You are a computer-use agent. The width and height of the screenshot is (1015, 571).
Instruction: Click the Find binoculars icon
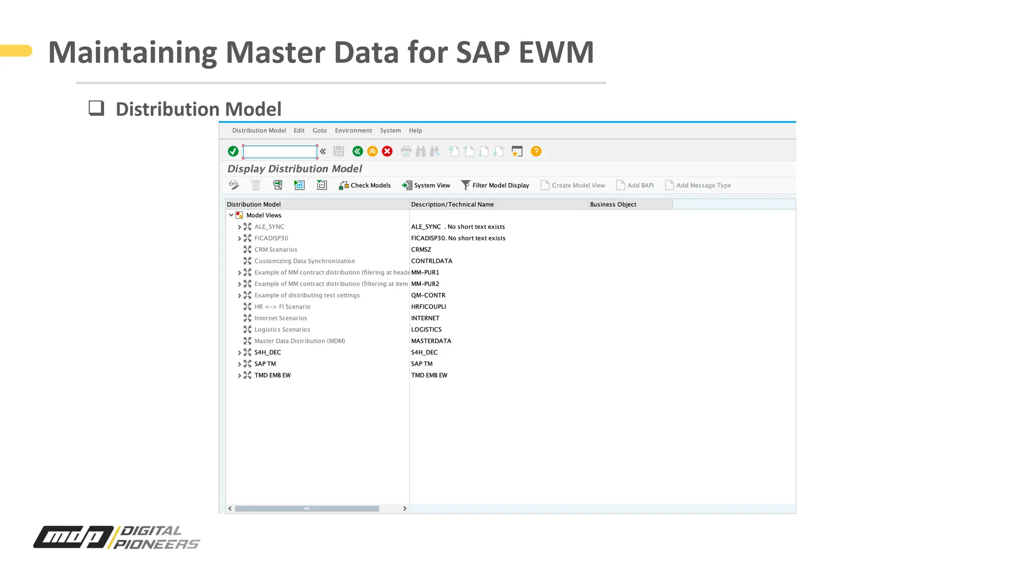pyautogui.click(x=421, y=151)
